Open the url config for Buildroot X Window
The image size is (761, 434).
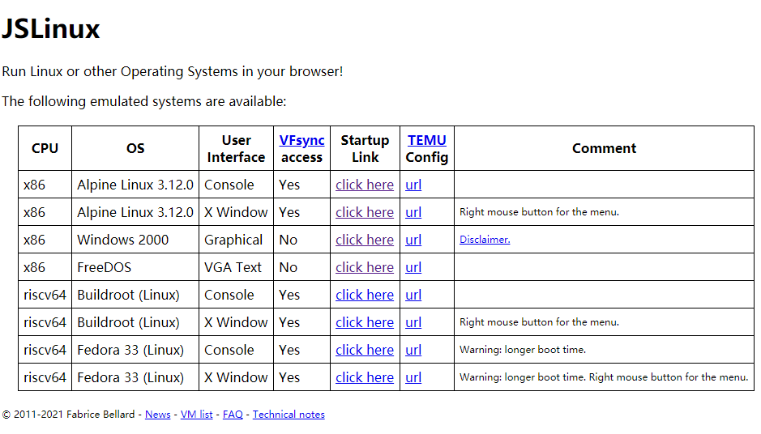pos(413,322)
